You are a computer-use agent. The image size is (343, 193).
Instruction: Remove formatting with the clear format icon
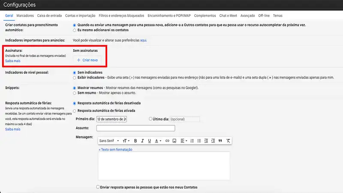[228, 141]
